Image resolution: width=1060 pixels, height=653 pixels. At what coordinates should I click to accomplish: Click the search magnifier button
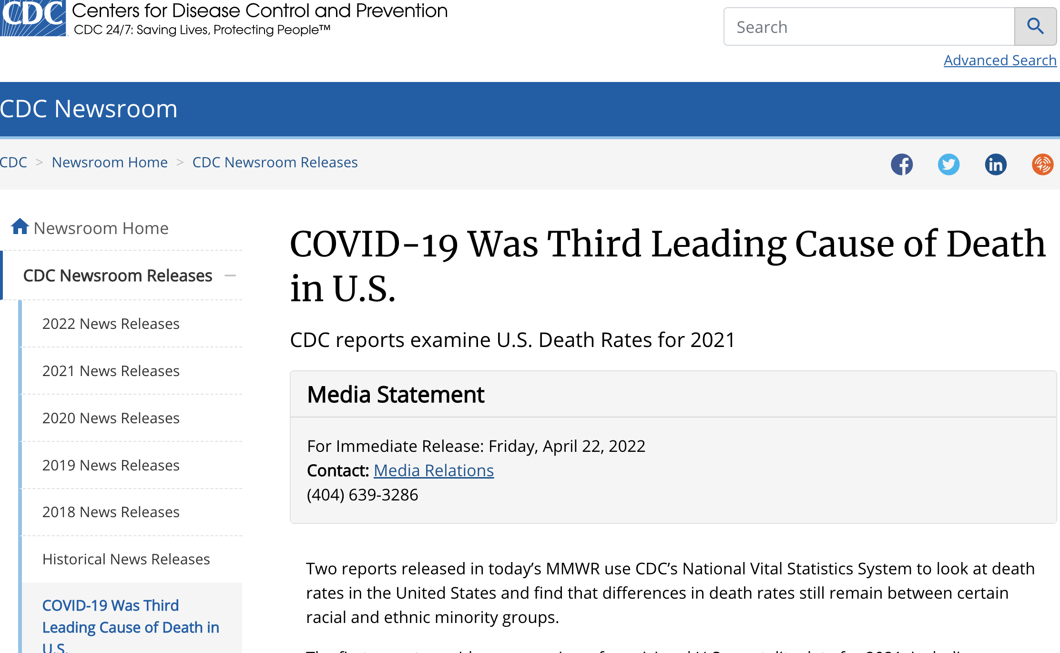coord(1035,27)
